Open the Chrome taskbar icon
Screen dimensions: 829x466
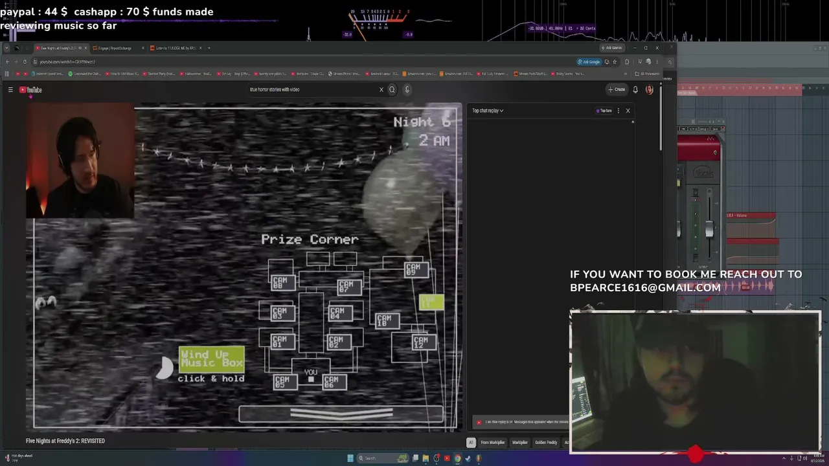point(457,458)
